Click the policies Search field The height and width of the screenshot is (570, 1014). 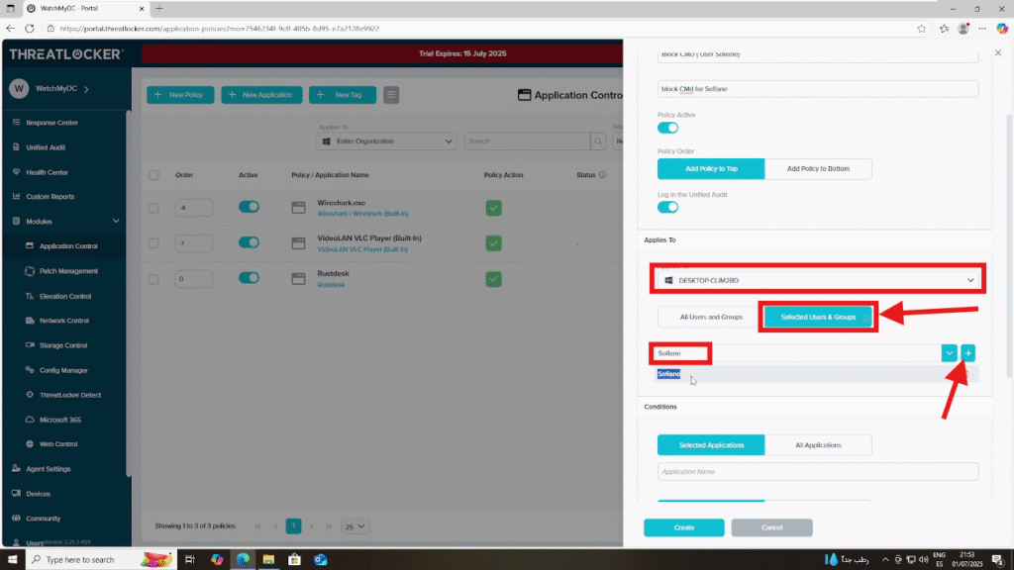tap(527, 141)
